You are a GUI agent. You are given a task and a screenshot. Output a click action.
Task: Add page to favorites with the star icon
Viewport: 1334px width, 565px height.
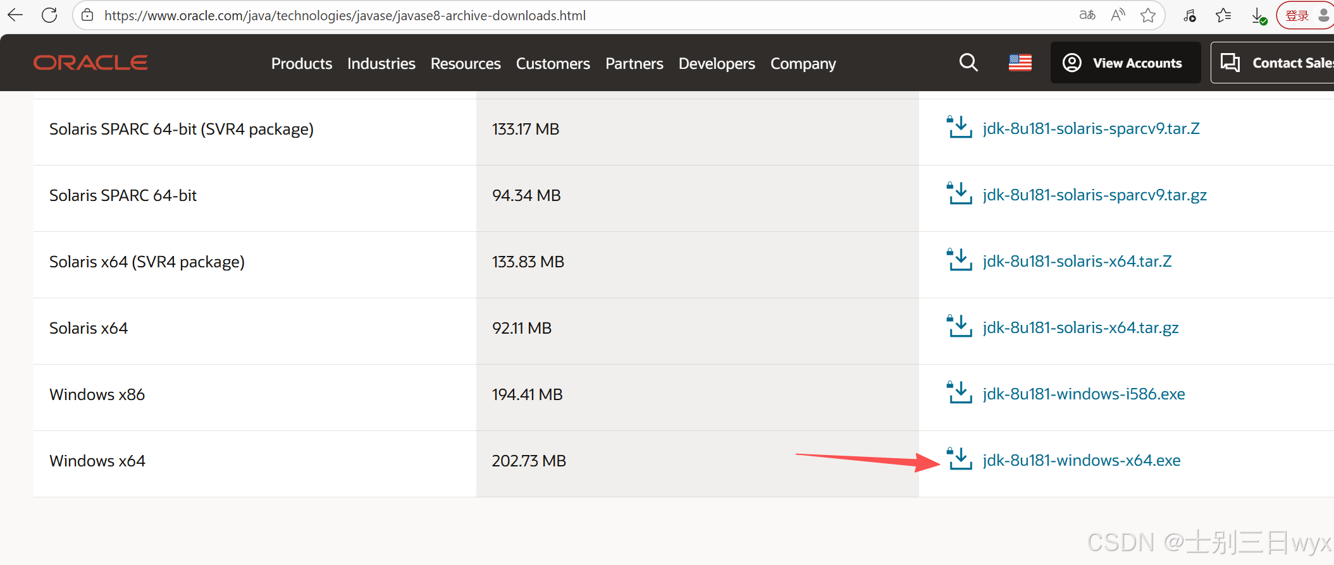point(1148,15)
